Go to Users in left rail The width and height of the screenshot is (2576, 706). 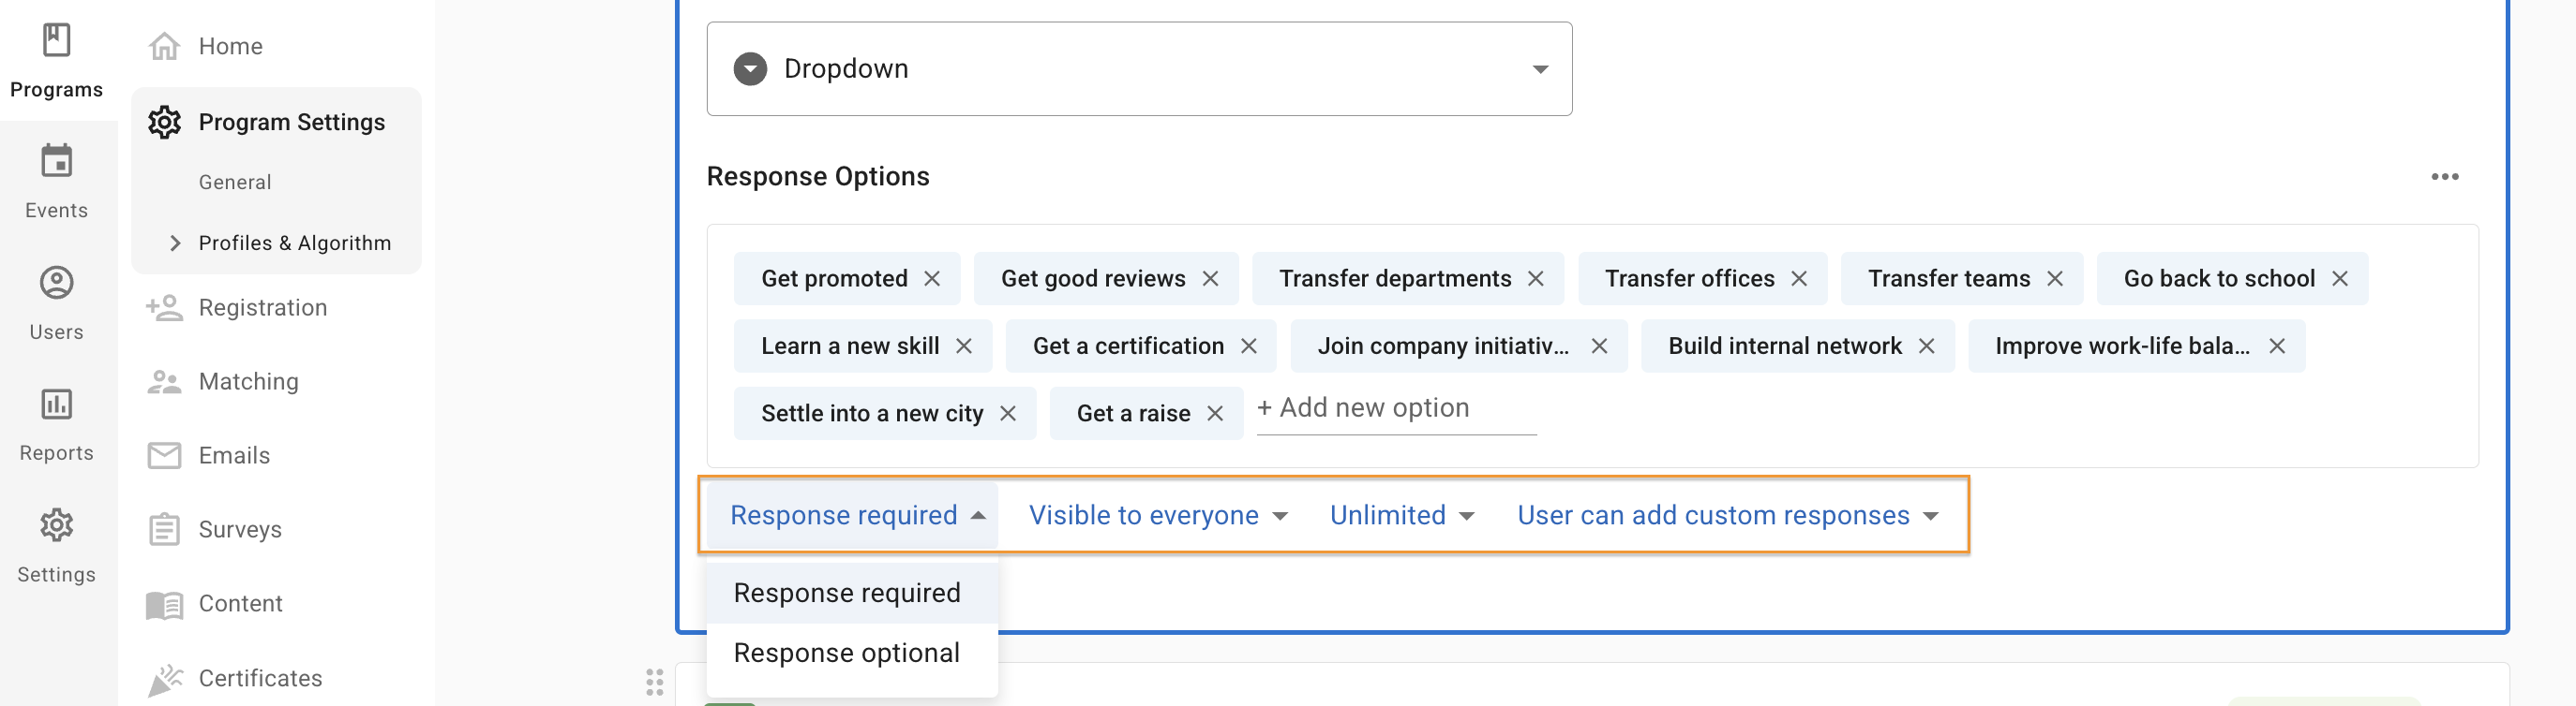pyautogui.click(x=57, y=284)
